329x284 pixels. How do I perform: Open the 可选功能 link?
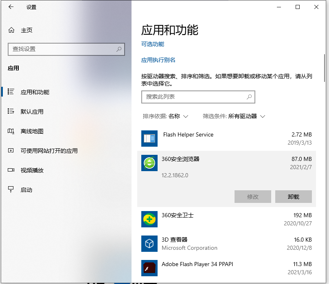(x=153, y=44)
